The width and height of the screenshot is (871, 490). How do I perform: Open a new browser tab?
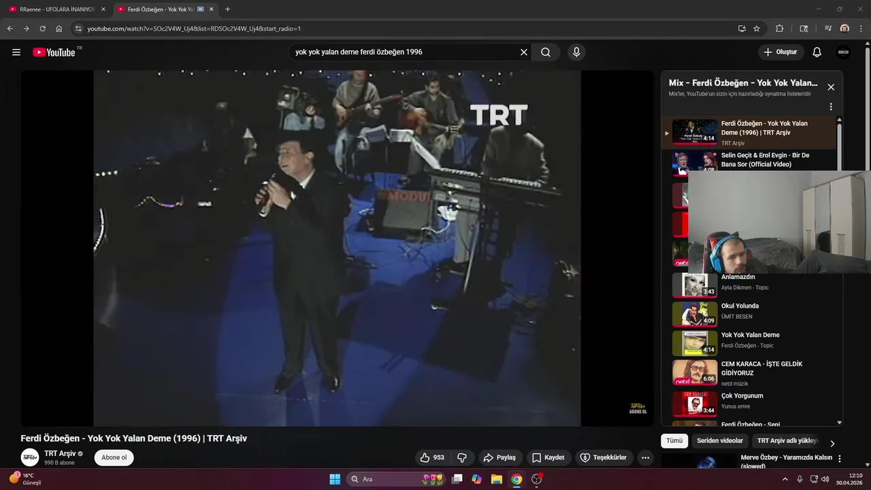coord(227,10)
